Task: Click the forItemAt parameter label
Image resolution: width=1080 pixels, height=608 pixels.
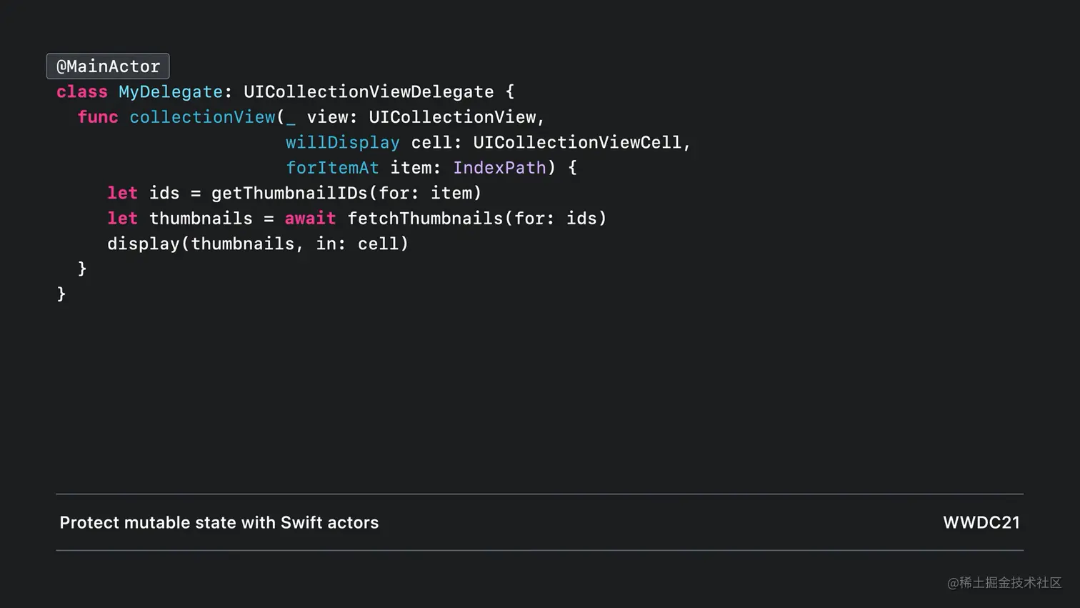Action: [332, 167]
